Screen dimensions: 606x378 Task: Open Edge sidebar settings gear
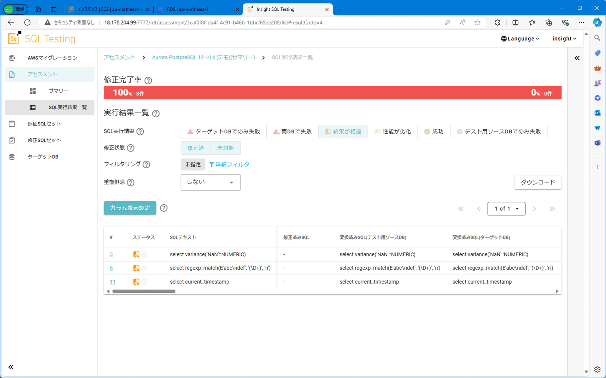click(x=597, y=369)
